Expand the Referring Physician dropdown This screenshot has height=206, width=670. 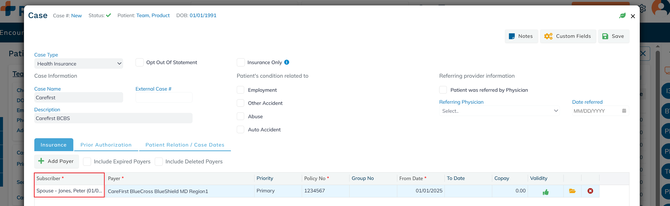tap(499, 111)
